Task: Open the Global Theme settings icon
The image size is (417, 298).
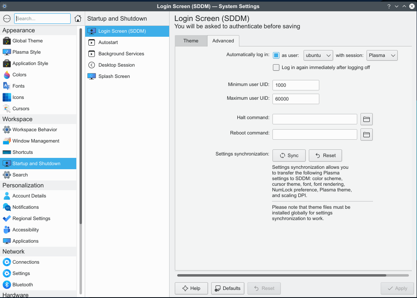Action: 6,41
